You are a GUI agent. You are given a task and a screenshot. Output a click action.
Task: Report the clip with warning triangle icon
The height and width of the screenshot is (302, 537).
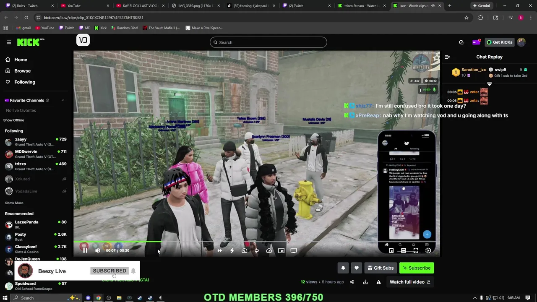pyautogui.click(x=378, y=282)
